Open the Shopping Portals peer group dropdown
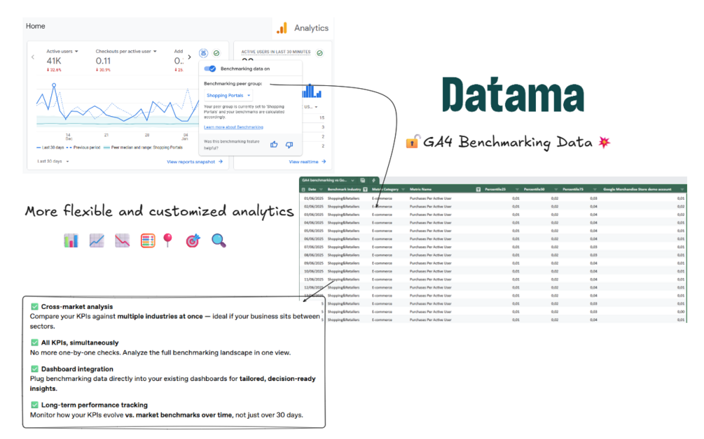Viewport: 704px width, 439px height. click(x=228, y=95)
